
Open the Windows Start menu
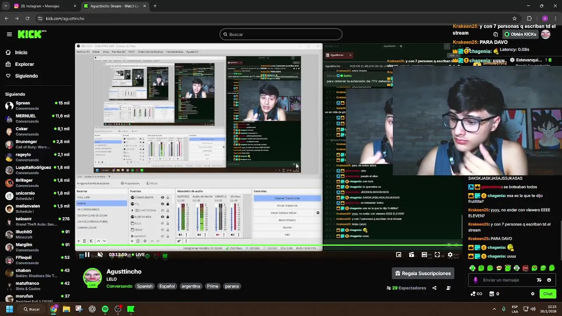9,309
